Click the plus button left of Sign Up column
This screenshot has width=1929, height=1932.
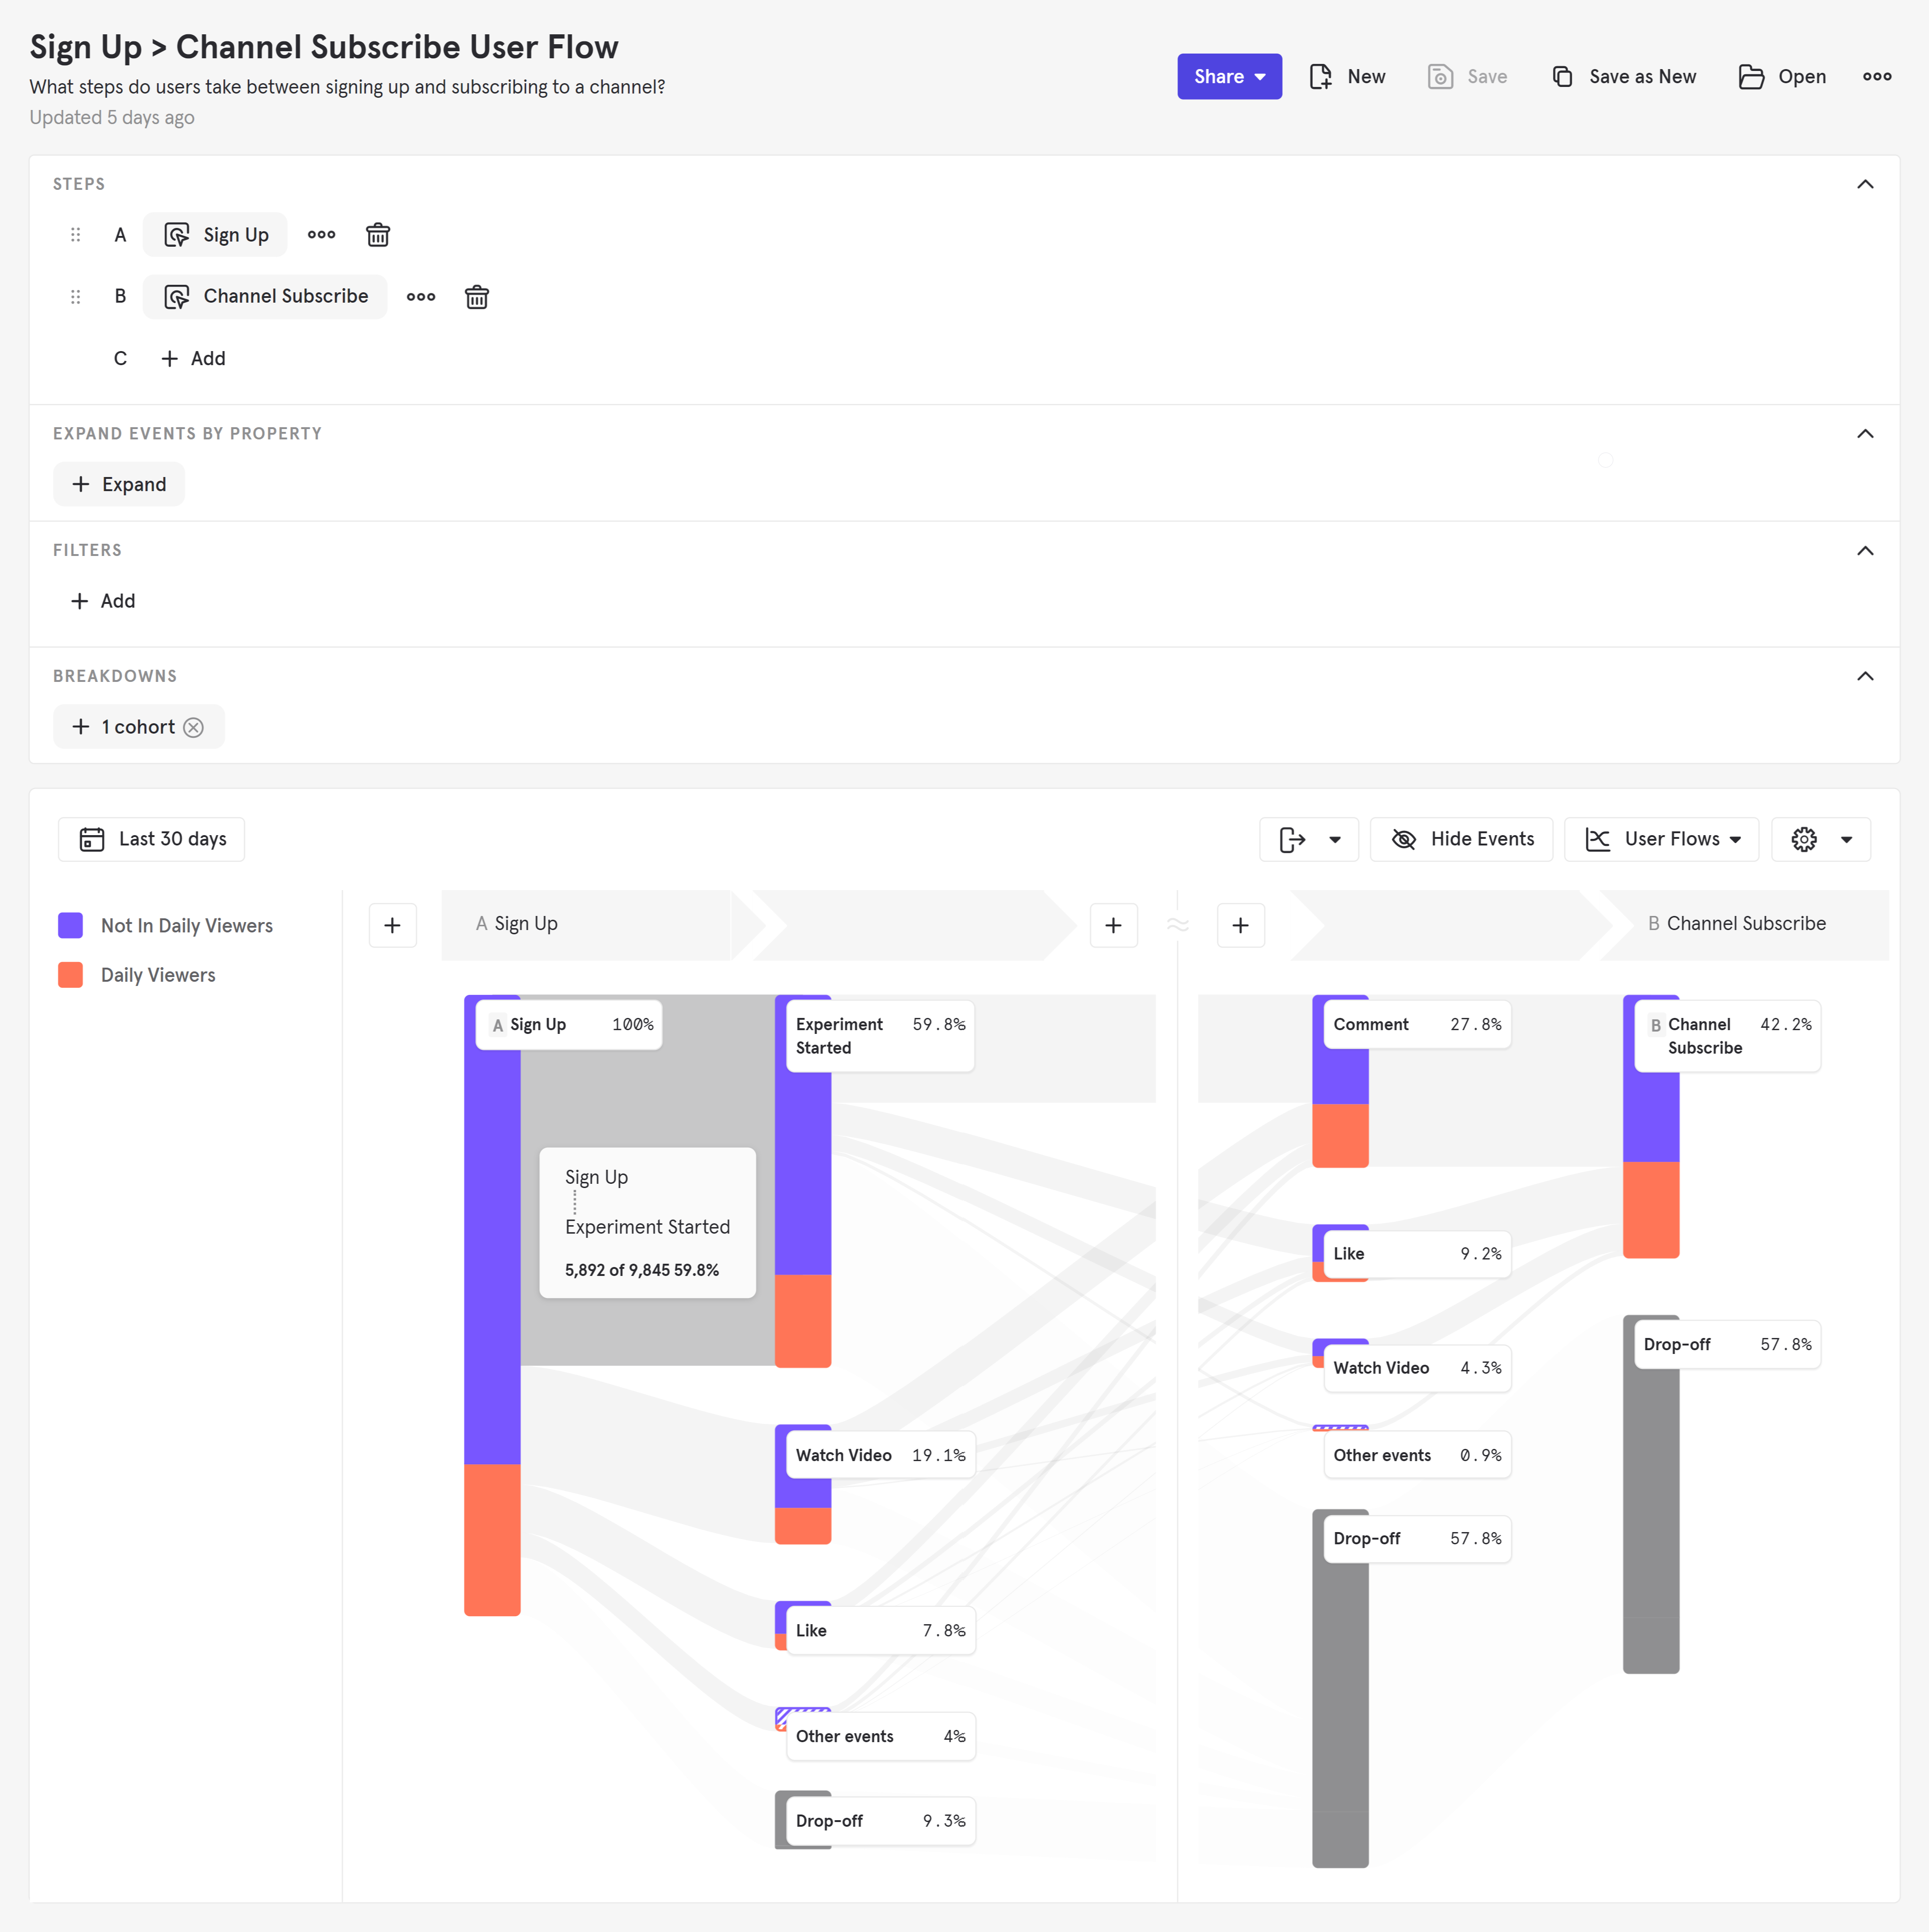392,925
